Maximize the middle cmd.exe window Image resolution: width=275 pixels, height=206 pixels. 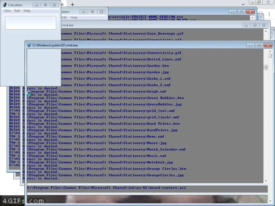[x=255, y=25]
